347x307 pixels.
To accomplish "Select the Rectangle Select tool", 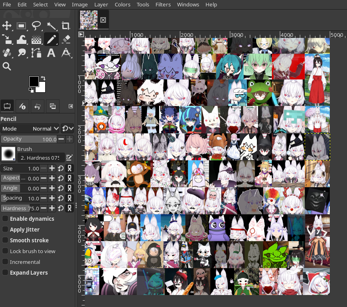I will pyautogui.click(x=22, y=26).
